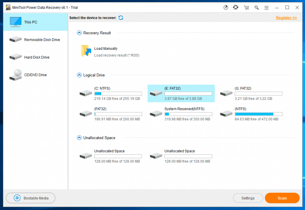The width and height of the screenshot is (305, 210).
Task: Start a Scan of the selected drive
Action: coord(282,198)
